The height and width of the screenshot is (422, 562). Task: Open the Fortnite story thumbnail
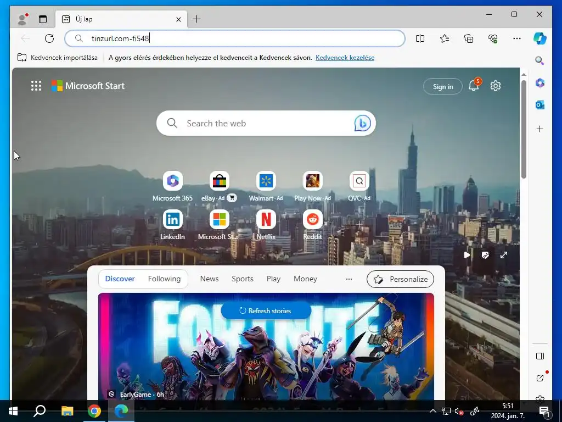click(x=266, y=346)
